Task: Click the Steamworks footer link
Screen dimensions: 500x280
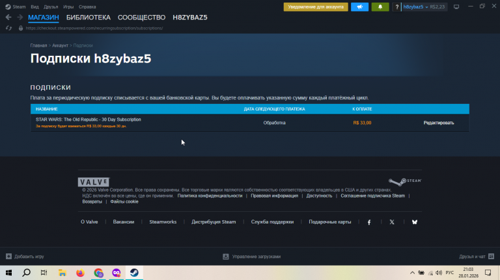Action: pos(163,222)
